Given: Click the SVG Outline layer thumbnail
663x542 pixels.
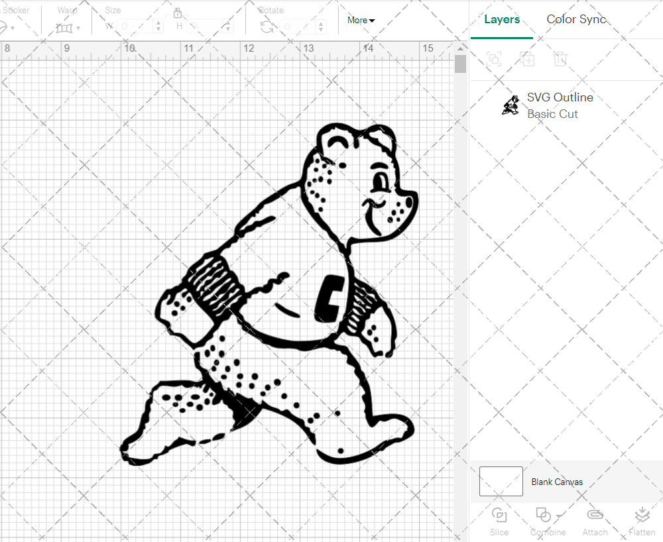Looking at the screenshot, I should [509, 105].
